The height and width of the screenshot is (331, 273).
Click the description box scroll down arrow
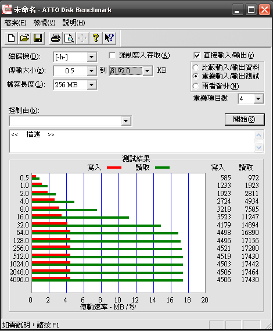tap(259, 147)
